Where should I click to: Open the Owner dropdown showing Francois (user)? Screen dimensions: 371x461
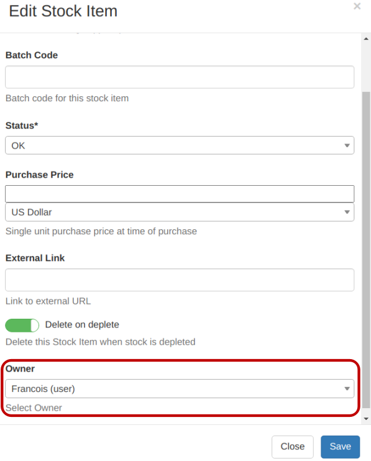[180, 389]
